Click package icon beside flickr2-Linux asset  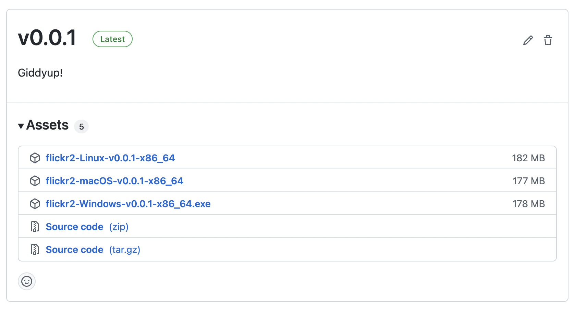(35, 158)
